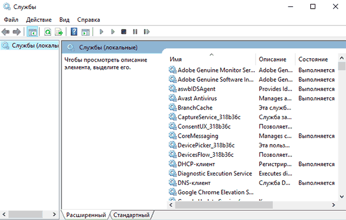346x220 pixels.
Task: Click gear icon next to Avast Antivirus
Action: pyautogui.click(x=172, y=98)
